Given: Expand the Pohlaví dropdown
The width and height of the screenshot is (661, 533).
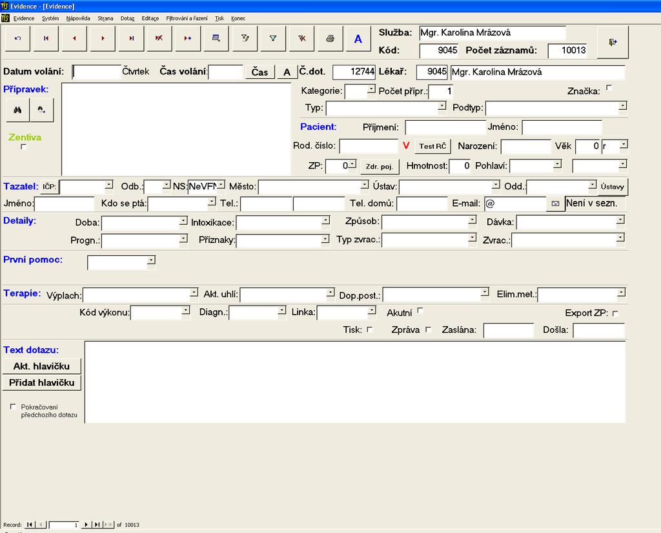Looking at the screenshot, I should coord(557,163).
